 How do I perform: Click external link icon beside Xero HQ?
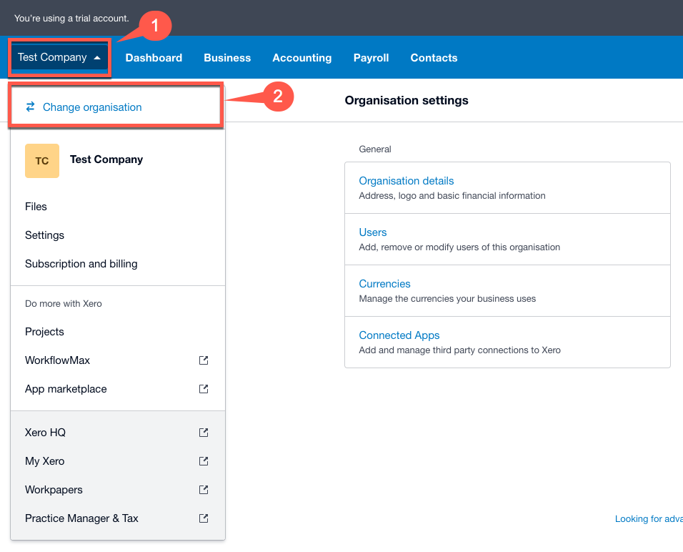coord(204,433)
